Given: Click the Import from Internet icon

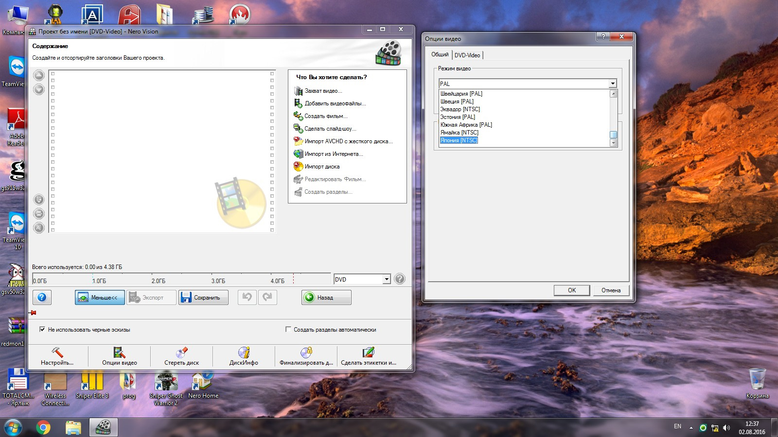Looking at the screenshot, I should (x=298, y=154).
